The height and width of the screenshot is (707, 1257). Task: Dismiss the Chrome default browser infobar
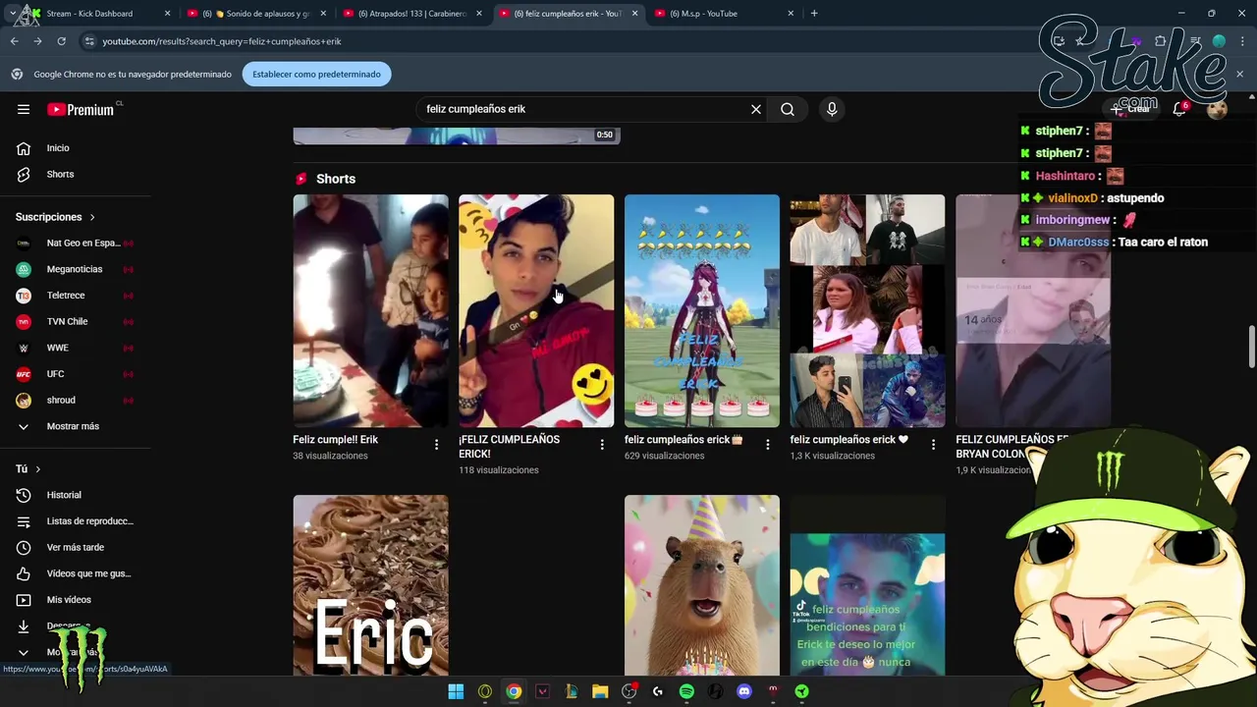[x=1239, y=74]
